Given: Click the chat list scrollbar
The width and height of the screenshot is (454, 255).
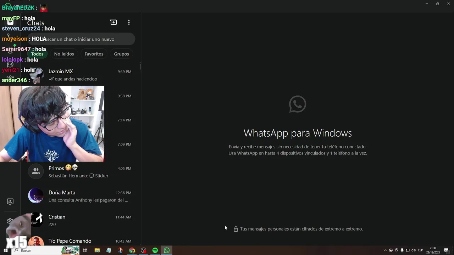Looking at the screenshot, I should [x=140, y=66].
